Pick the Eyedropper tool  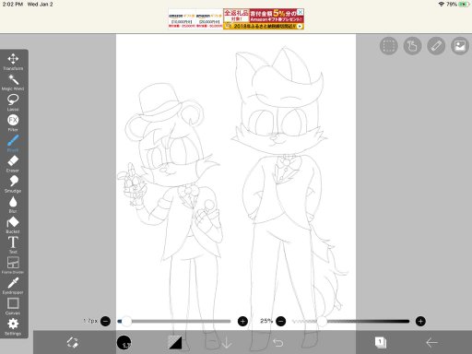point(13,286)
